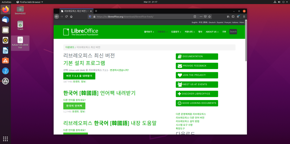Image resolution: width=290 pixels, height=144 pixels.
Task: Open the Library bookmarks icon
Action: point(229,16)
